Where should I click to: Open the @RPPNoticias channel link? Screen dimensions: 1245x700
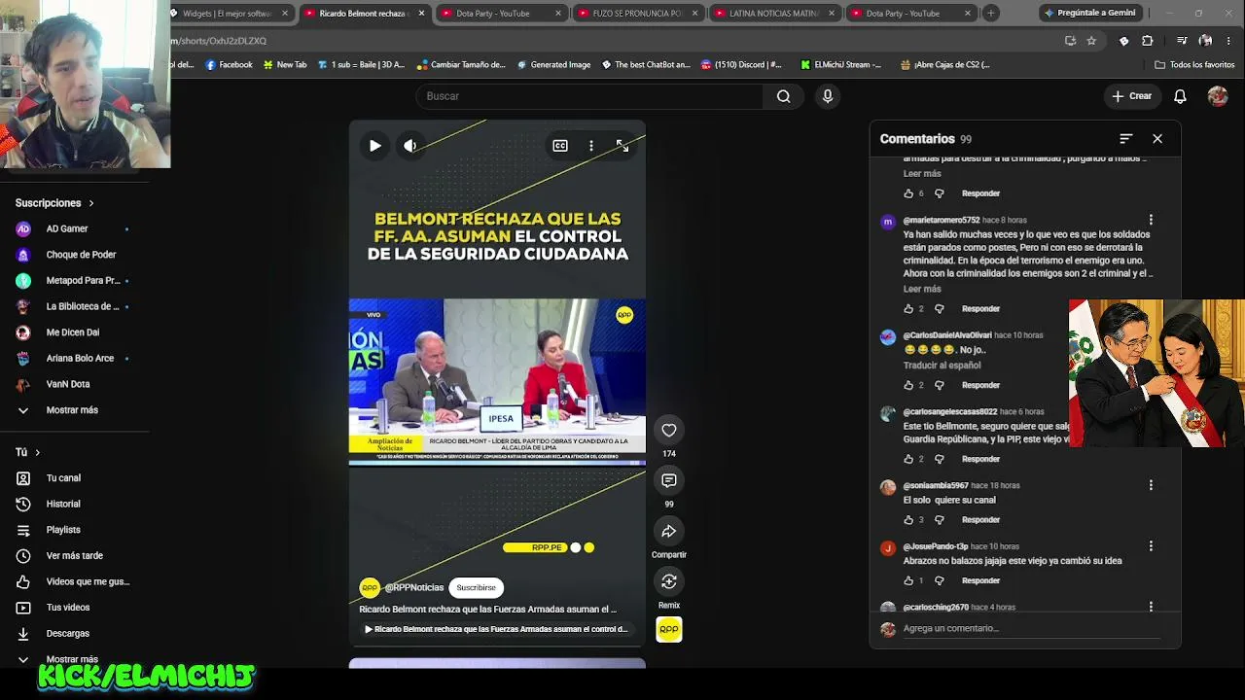coord(413,587)
